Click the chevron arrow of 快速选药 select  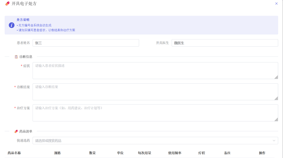pyautogui.click(x=274, y=141)
